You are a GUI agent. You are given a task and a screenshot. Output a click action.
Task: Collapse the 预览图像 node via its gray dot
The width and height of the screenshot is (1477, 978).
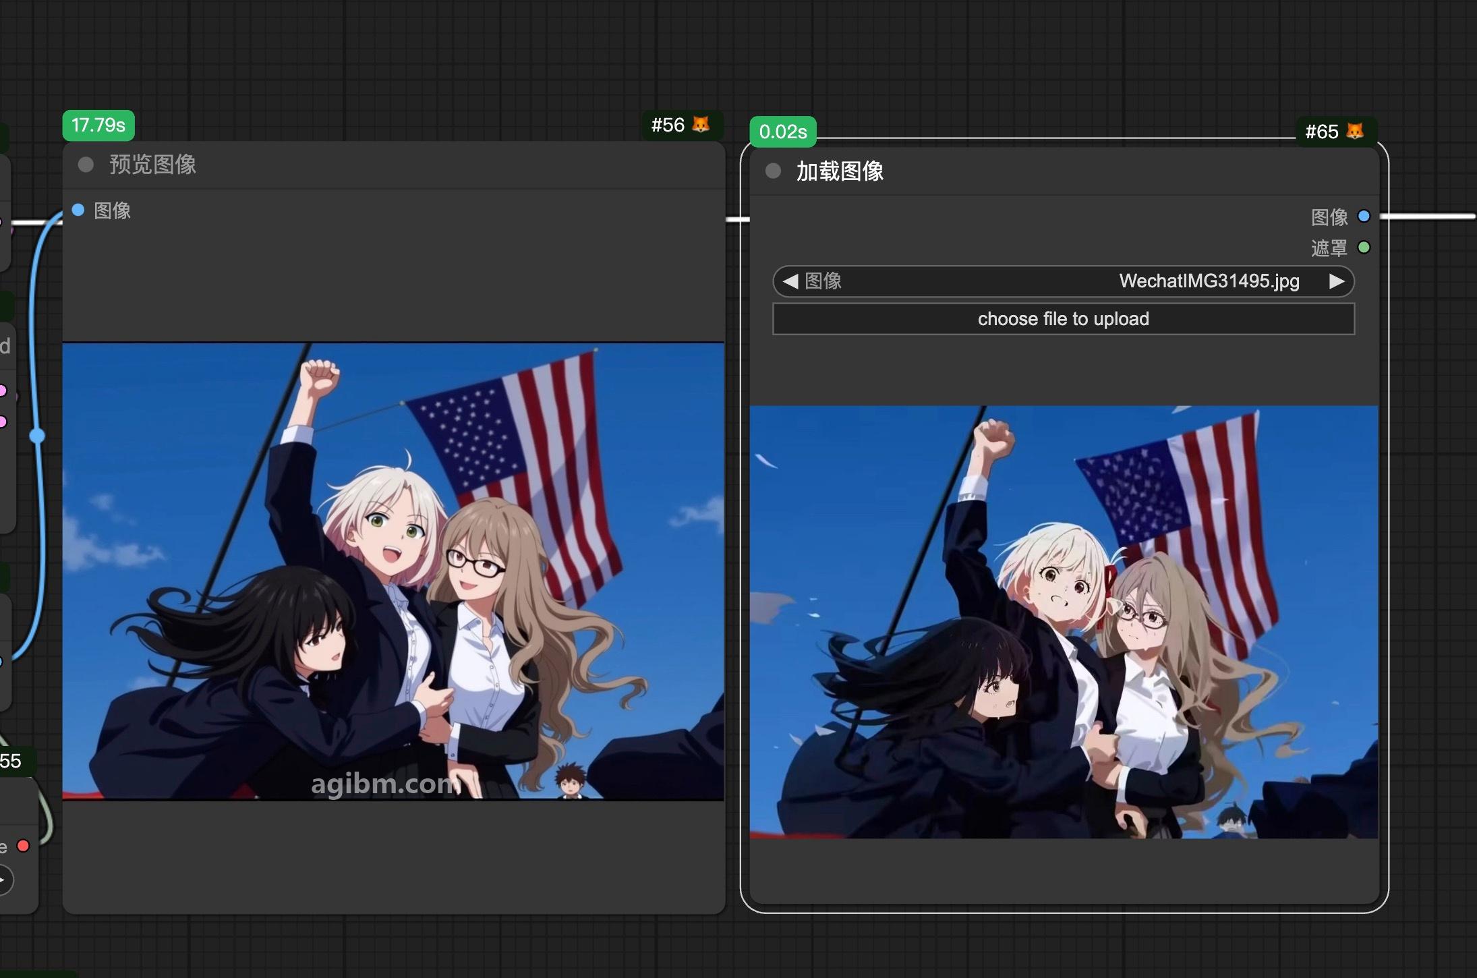[x=86, y=165]
